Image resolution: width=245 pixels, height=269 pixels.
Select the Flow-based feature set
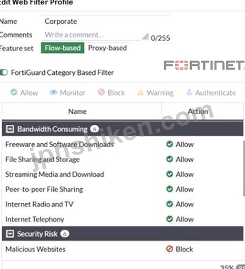point(63,48)
